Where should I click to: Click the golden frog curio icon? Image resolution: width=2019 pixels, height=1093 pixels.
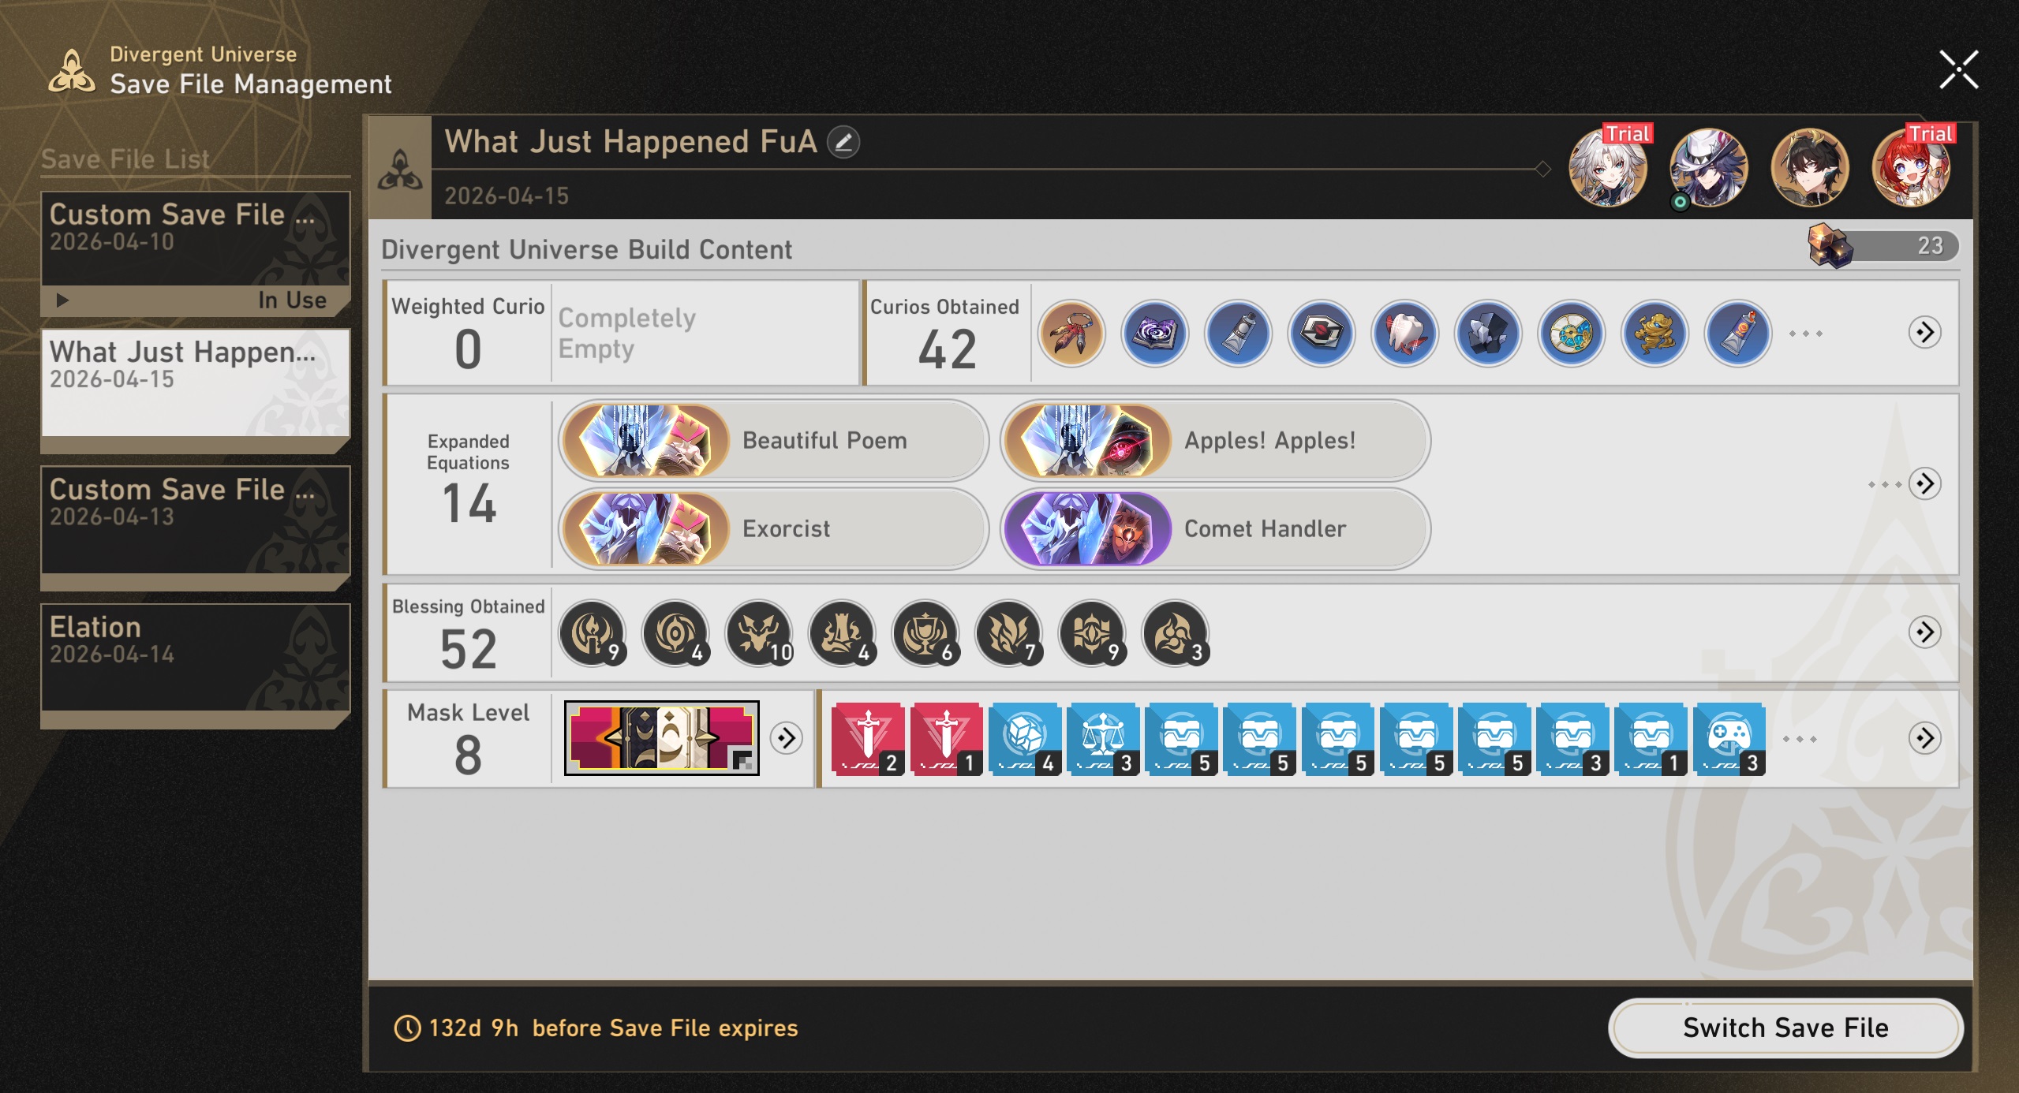(1654, 334)
